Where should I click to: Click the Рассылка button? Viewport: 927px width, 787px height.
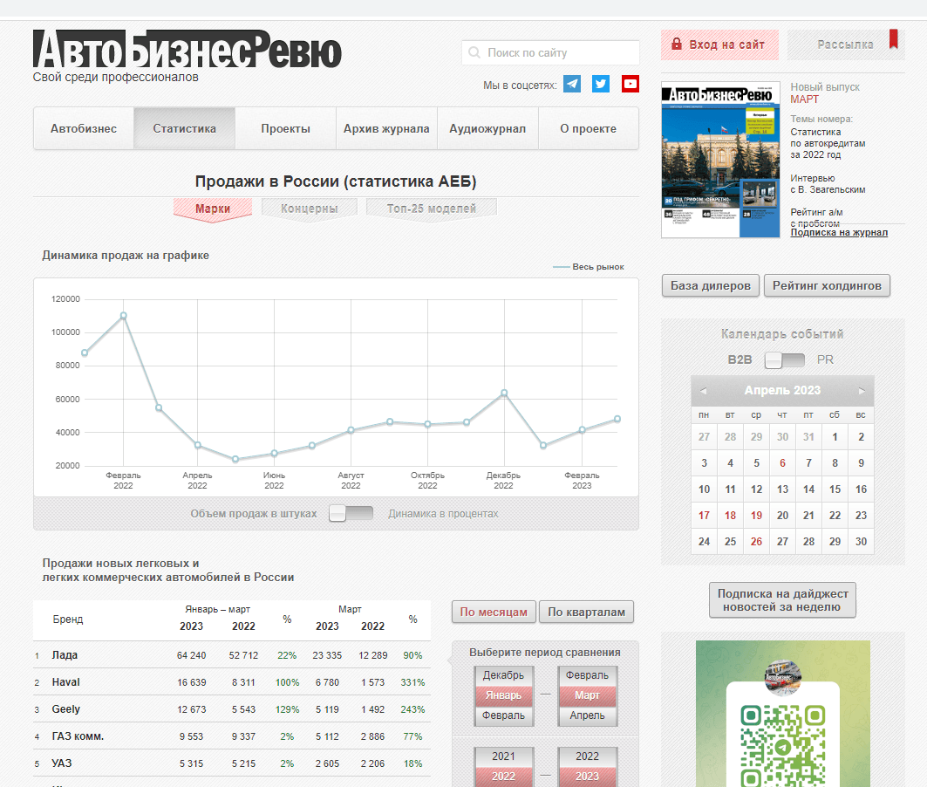[845, 44]
